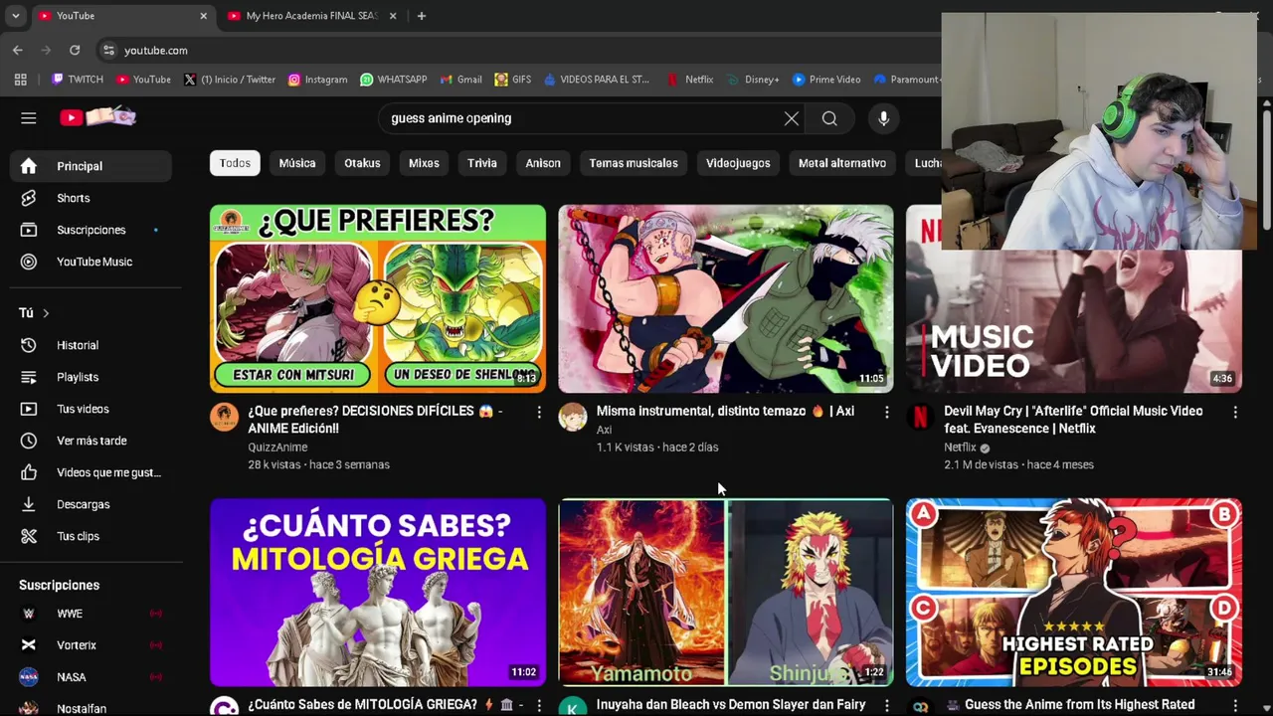Screen dimensions: 1273x716
Task: Open options menu for Devil May Cry video
Action: click(x=1235, y=412)
